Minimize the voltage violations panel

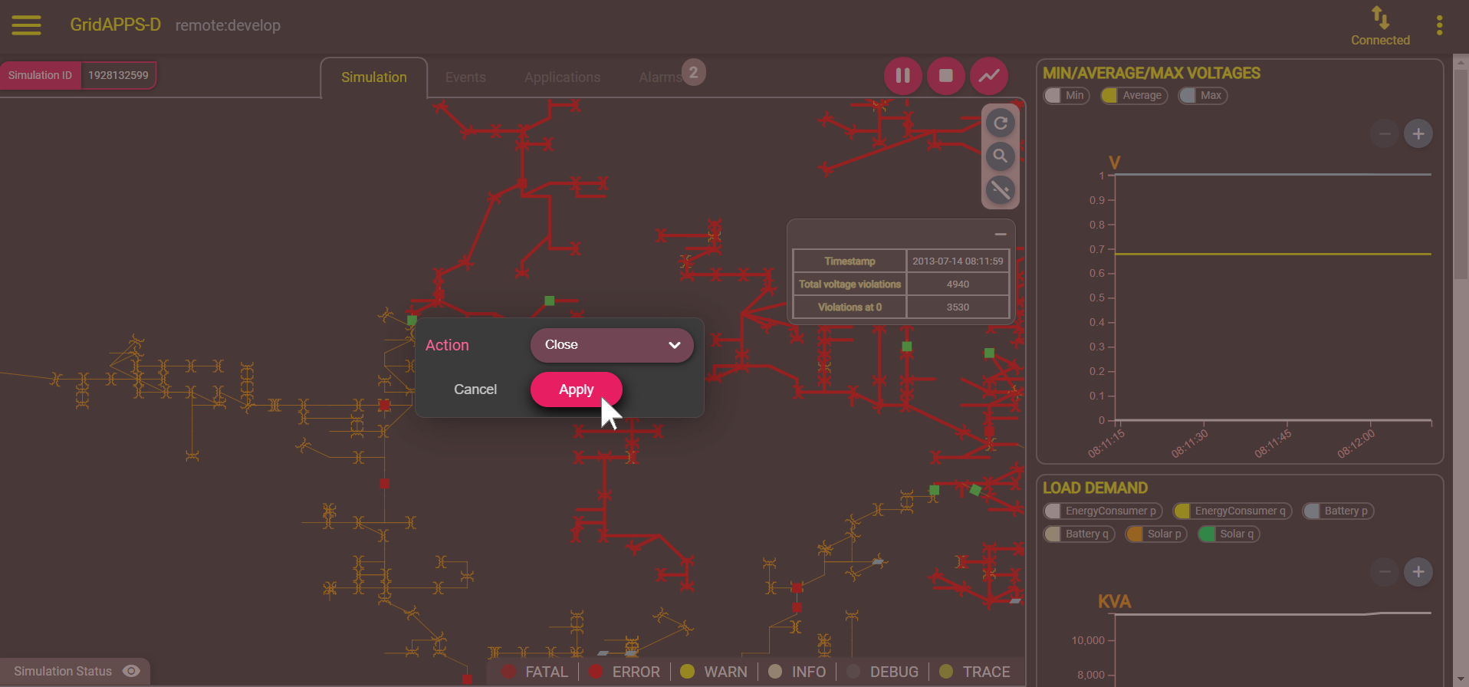coord(1001,234)
